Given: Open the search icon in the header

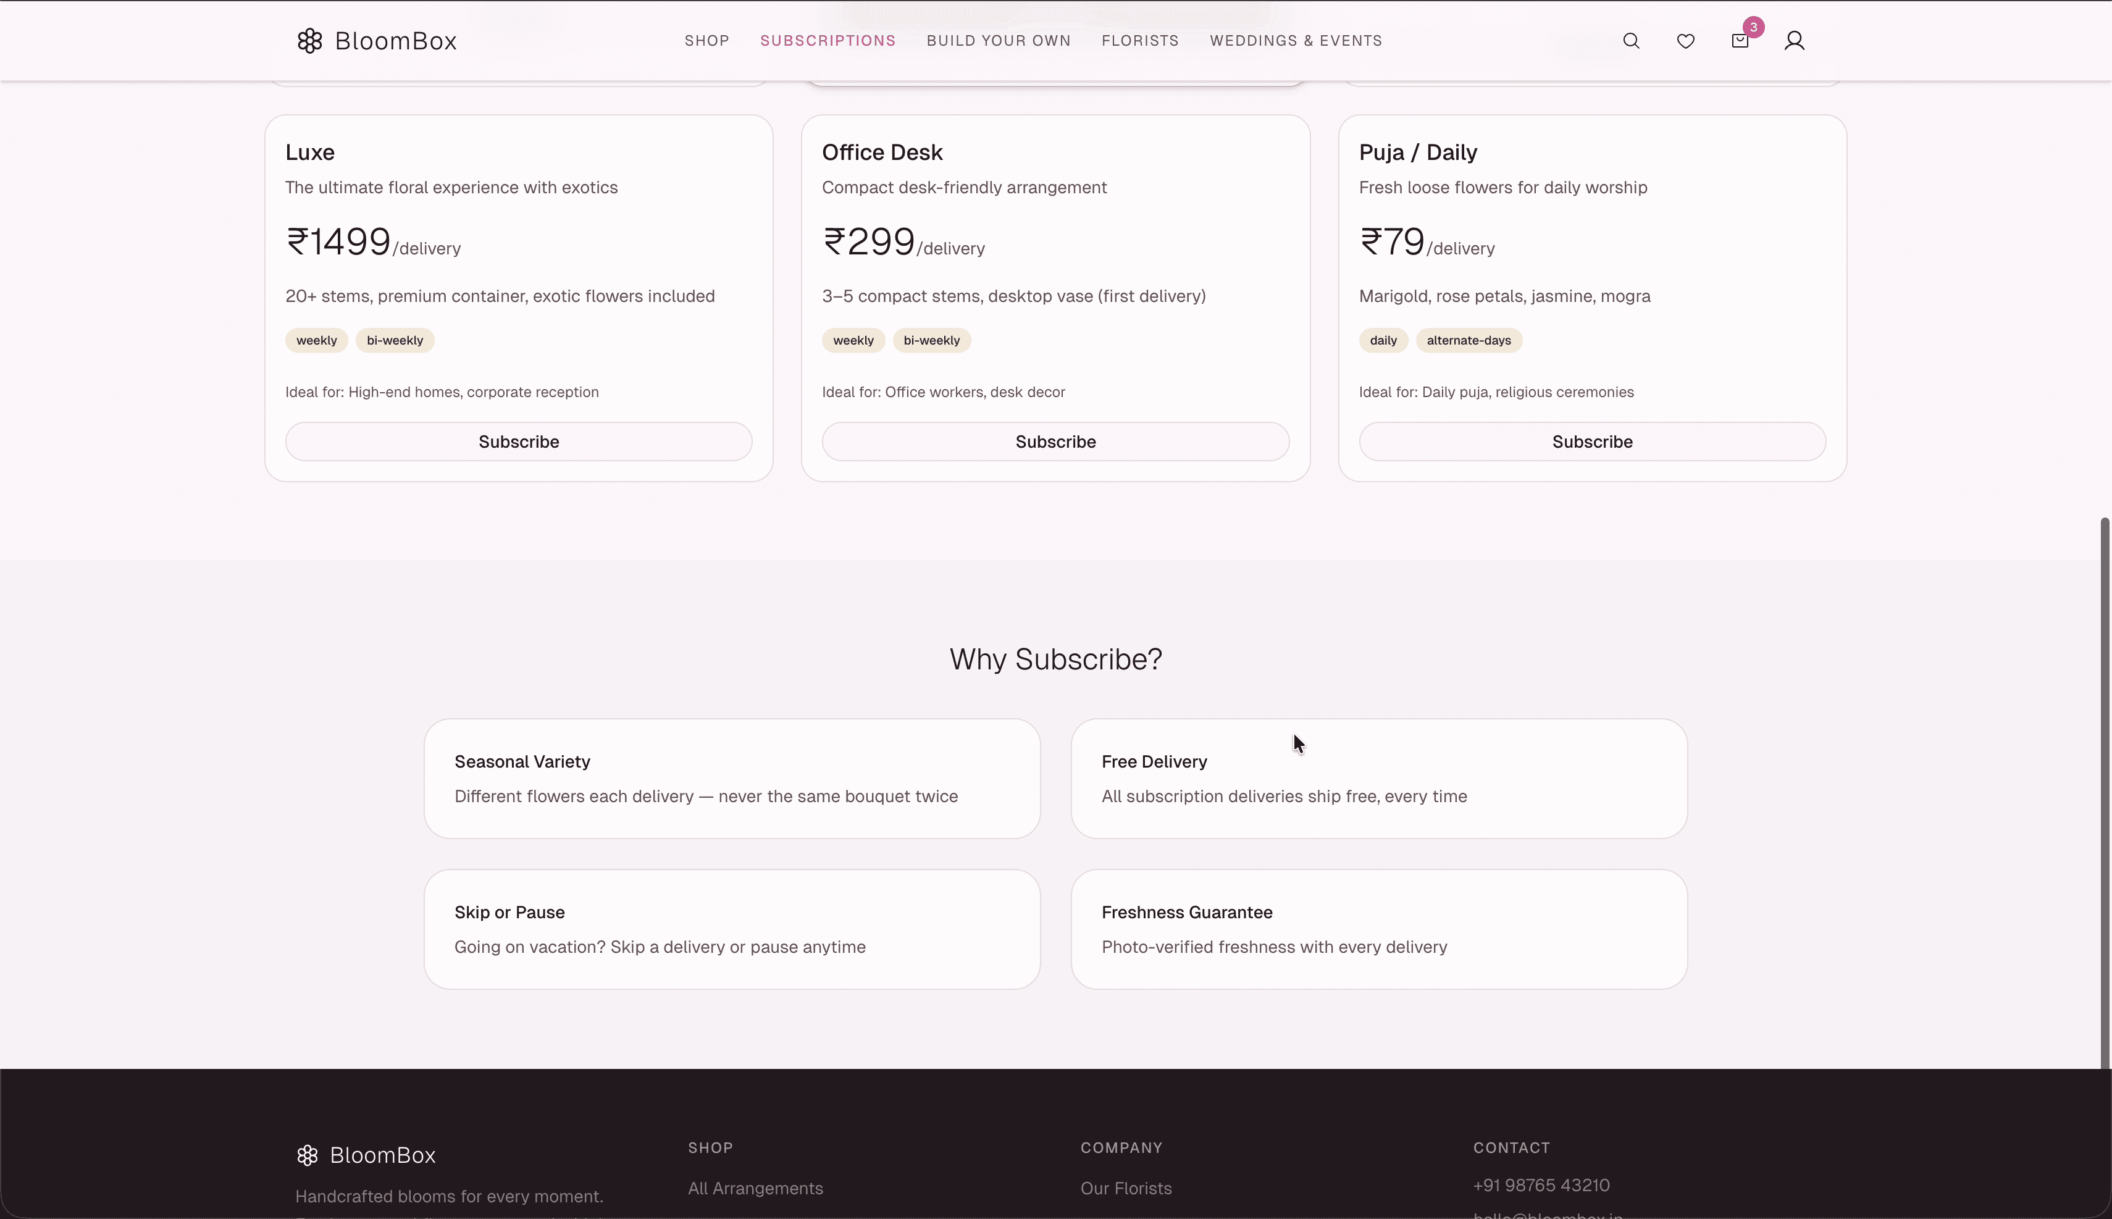Looking at the screenshot, I should pyautogui.click(x=1631, y=40).
